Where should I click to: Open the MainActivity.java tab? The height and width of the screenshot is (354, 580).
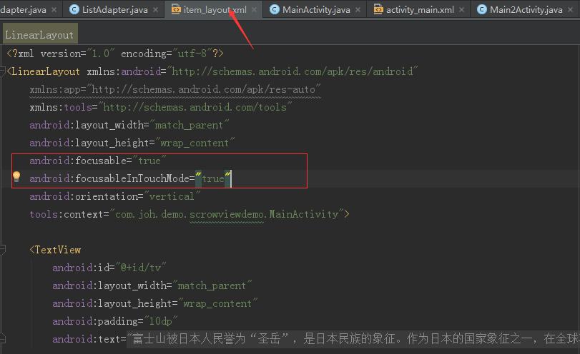click(316, 9)
